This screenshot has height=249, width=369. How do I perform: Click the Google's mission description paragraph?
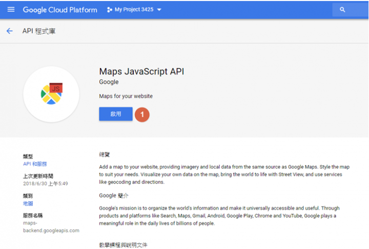[x=219, y=216]
